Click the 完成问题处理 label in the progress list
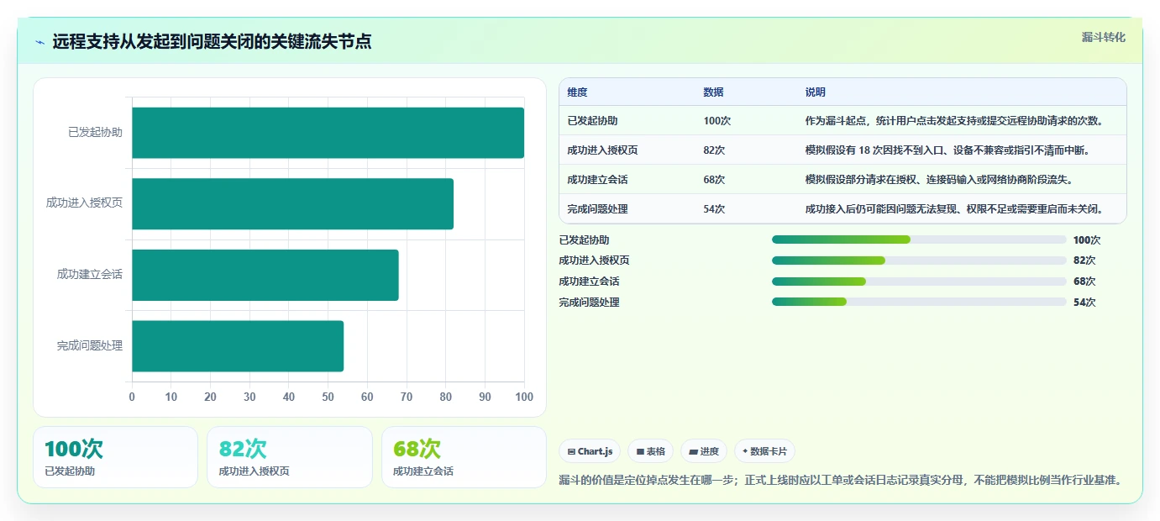 [589, 303]
